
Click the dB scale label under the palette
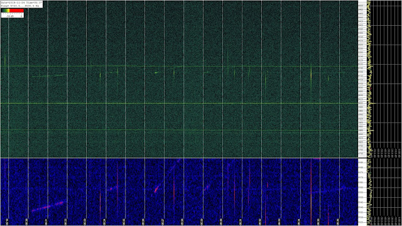tap(13, 16)
